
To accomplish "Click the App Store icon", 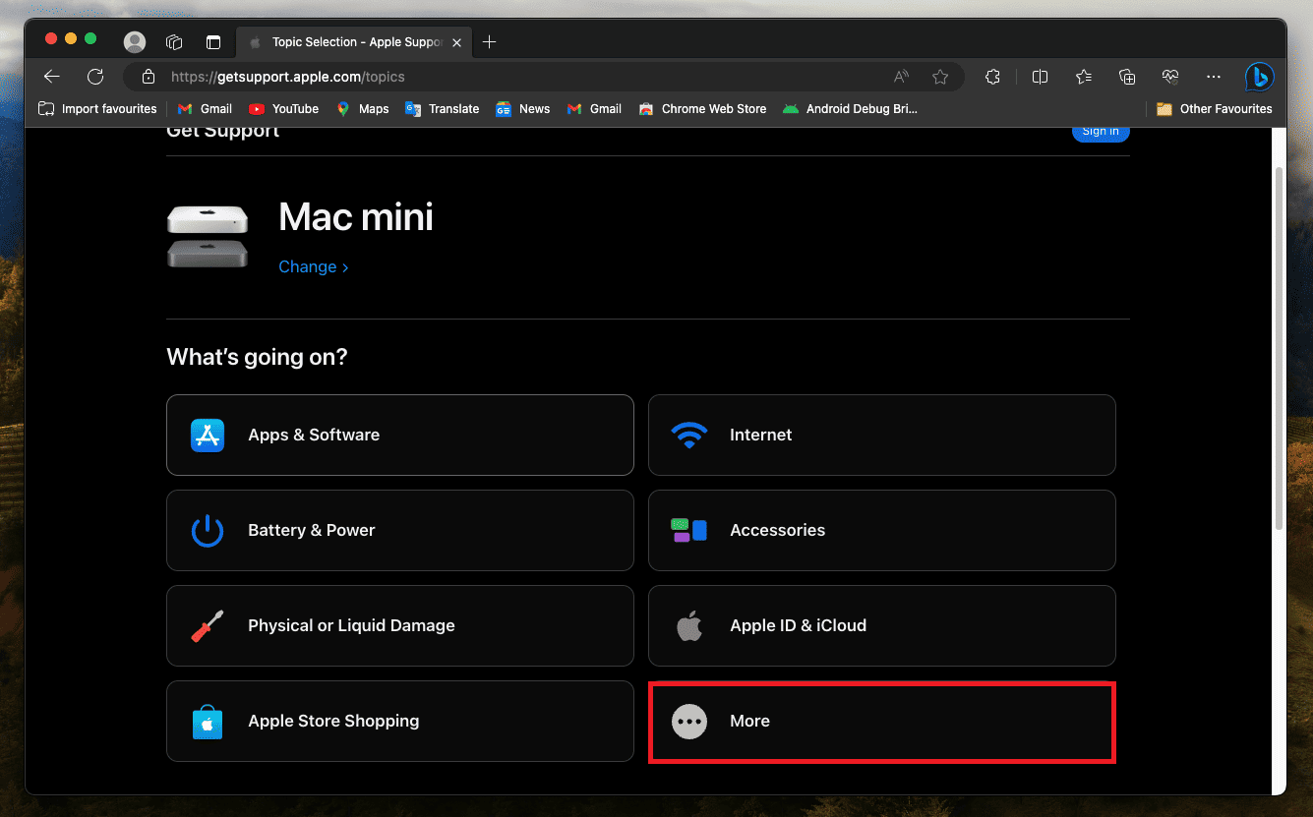I will tap(208, 435).
